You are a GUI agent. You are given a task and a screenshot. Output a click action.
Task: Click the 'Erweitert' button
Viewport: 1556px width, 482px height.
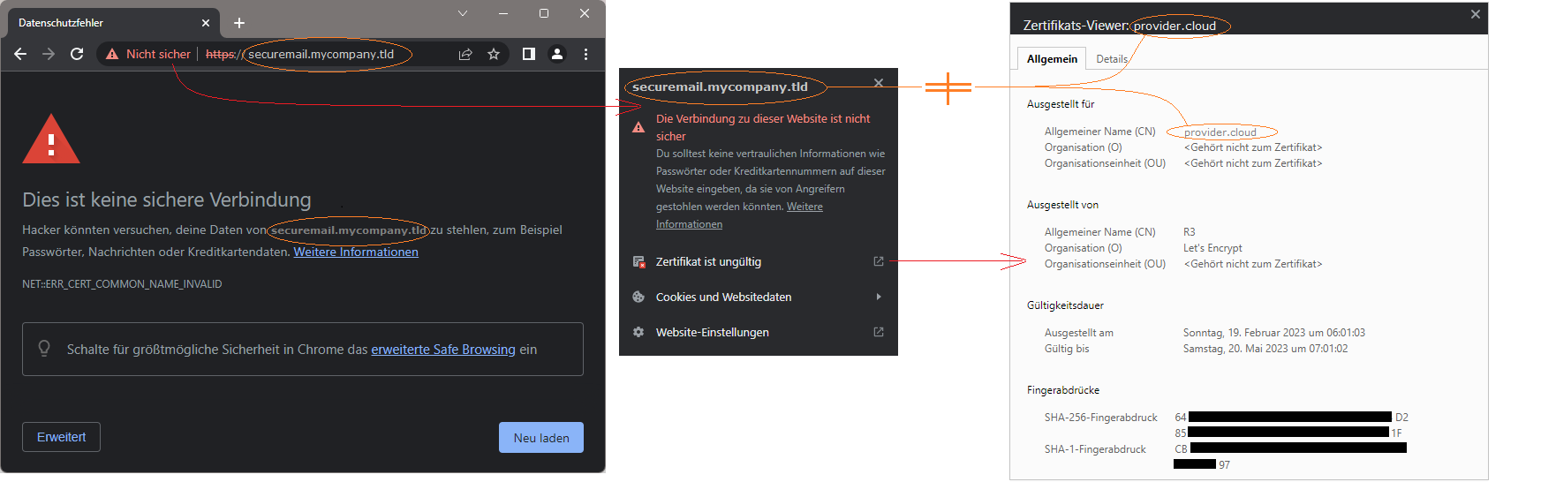[61, 437]
